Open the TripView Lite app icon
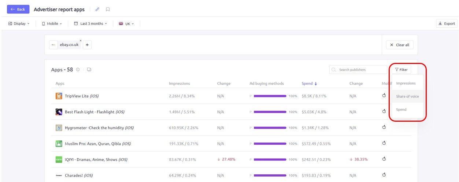459x182 pixels. point(59,96)
